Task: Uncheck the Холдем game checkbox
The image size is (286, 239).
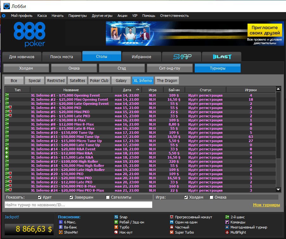Action: click(186, 197)
